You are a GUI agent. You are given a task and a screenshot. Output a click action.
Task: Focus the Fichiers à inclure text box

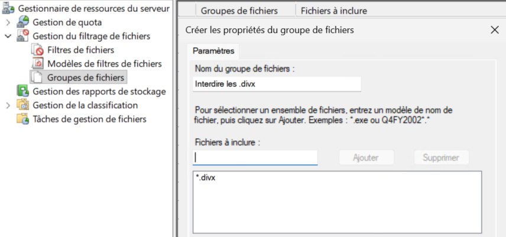(x=255, y=158)
